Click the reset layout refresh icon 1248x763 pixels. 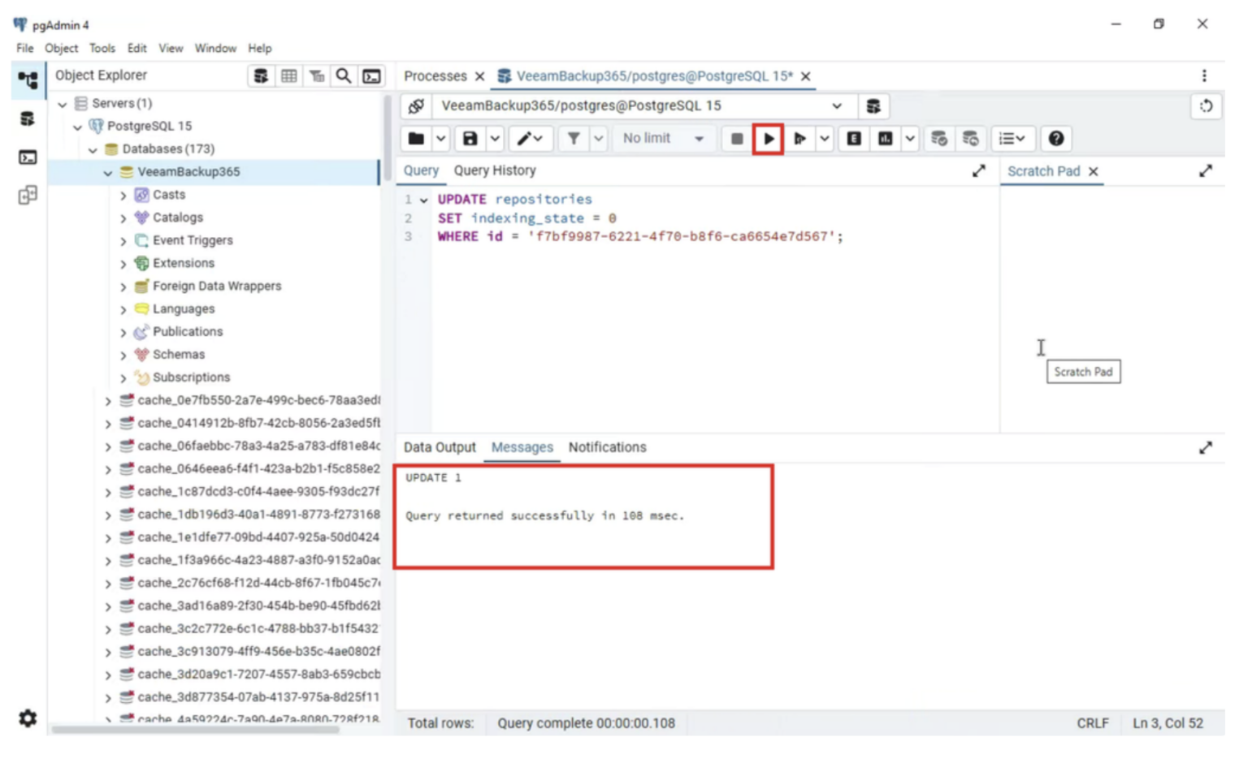(1206, 106)
